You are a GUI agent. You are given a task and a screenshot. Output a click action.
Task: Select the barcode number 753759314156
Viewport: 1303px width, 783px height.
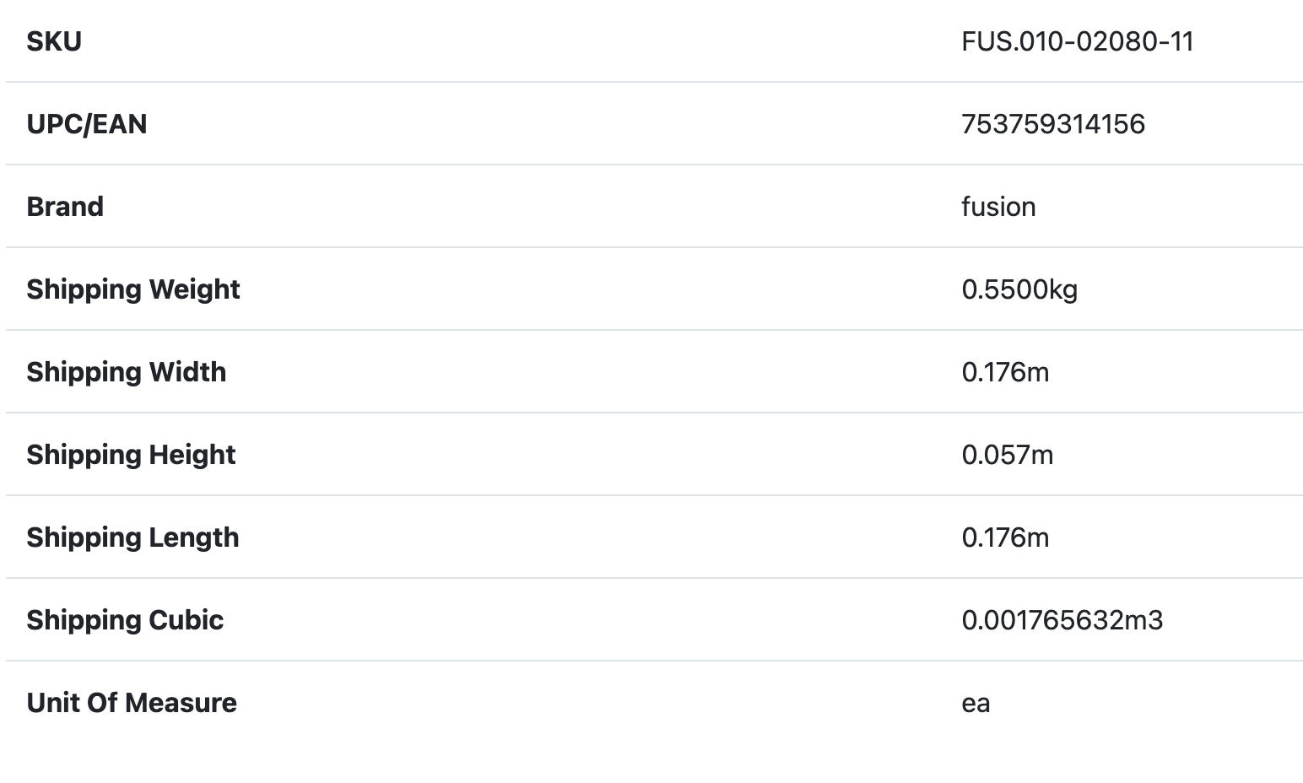pyautogui.click(x=1052, y=124)
